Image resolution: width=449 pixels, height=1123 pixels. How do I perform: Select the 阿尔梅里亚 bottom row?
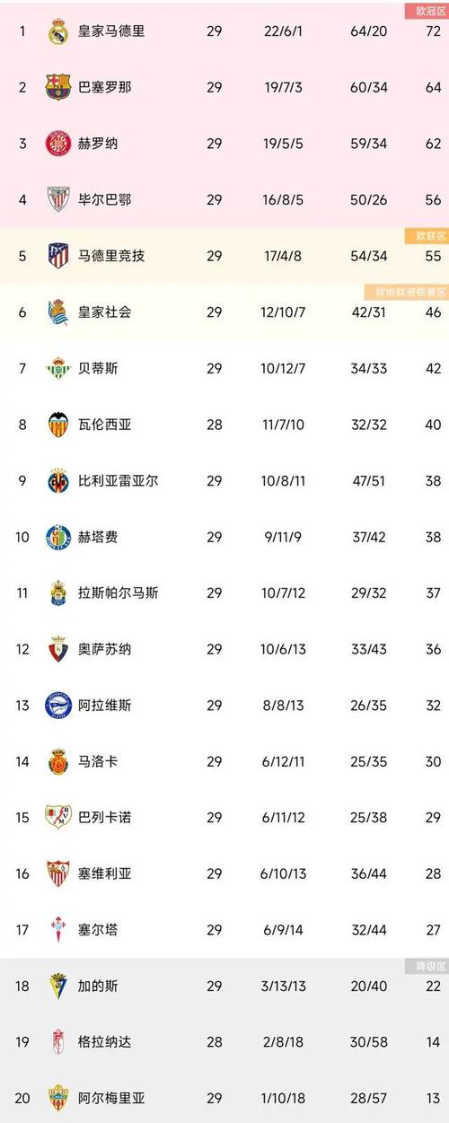(x=224, y=1098)
